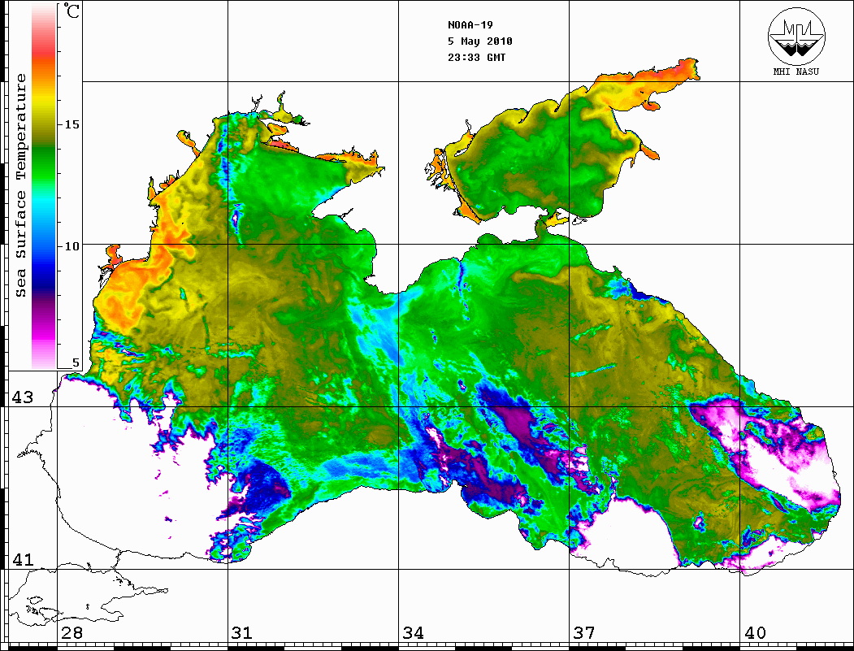Click the green section of temperature color bar
This screenshot has width=854, height=651.
tap(44, 163)
